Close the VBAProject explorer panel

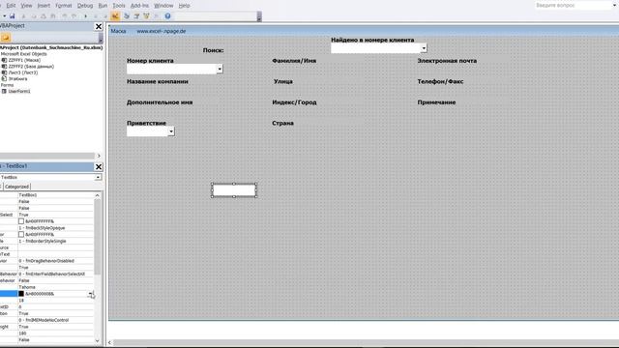[x=99, y=26]
